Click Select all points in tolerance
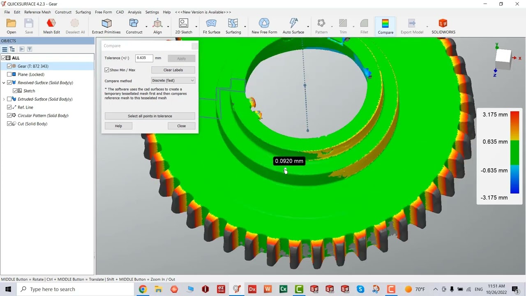 150,116
